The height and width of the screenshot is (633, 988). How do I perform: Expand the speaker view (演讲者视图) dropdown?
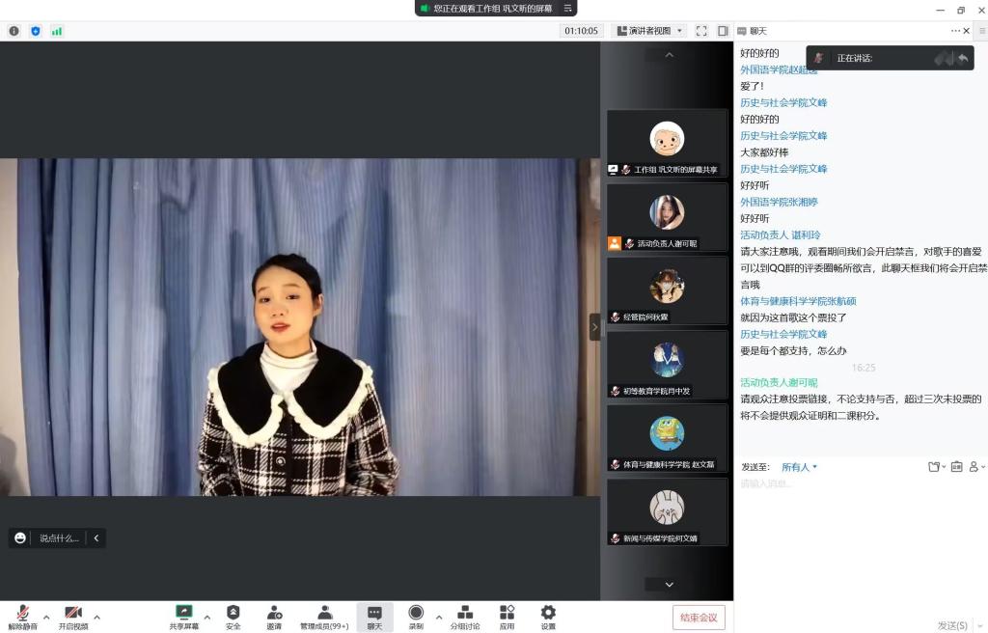[x=649, y=31]
